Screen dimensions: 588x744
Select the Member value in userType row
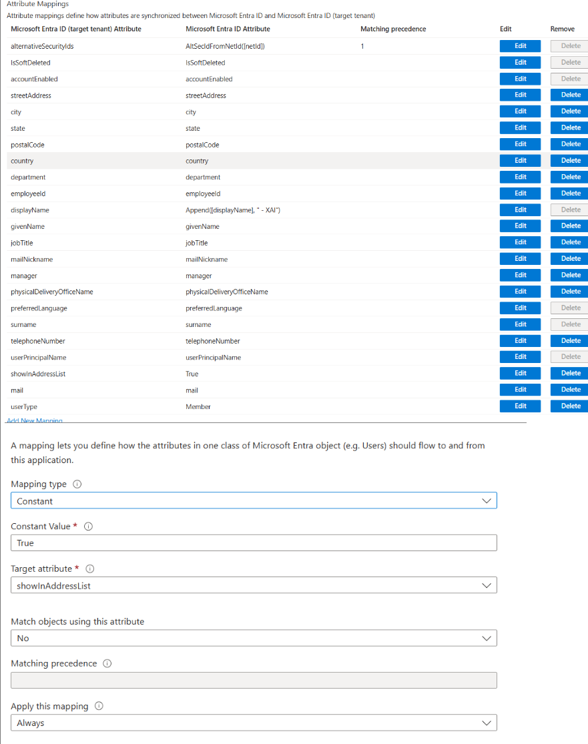coord(198,406)
